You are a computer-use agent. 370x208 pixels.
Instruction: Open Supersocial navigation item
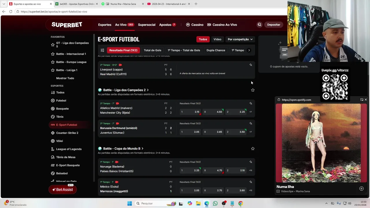coord(147,25)
